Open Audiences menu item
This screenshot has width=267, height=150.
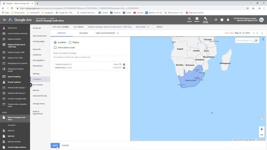click(x=37, y=55)
